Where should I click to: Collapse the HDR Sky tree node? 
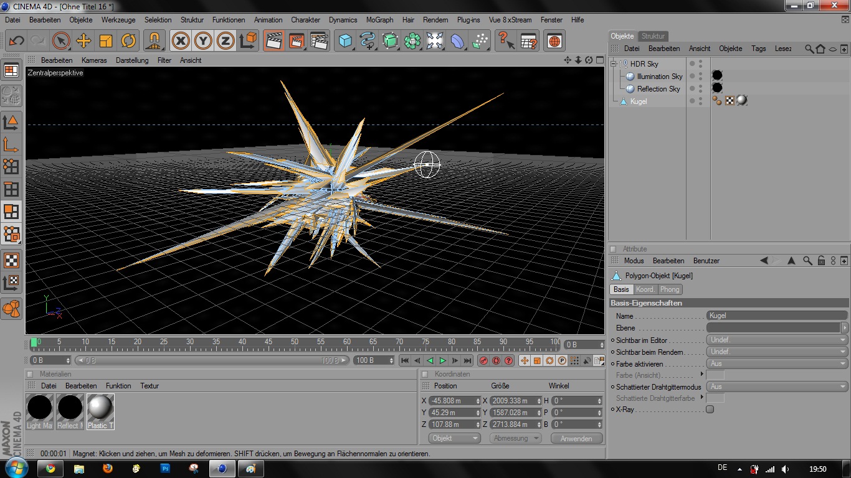pos(614,63)
